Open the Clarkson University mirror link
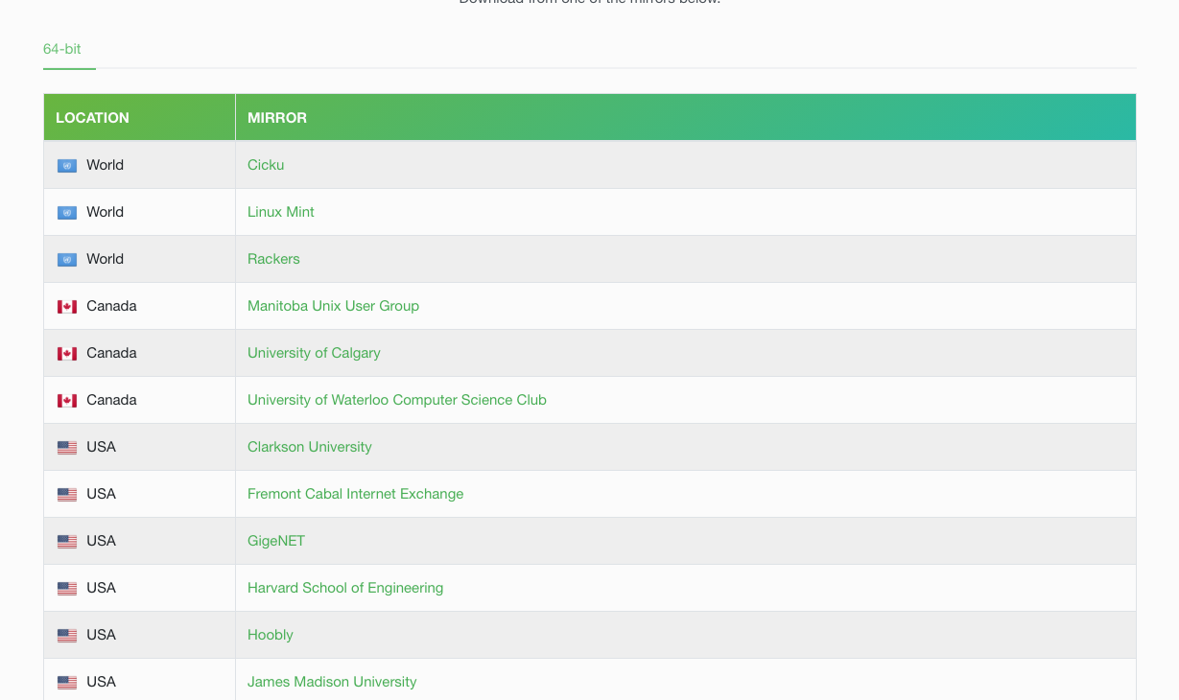This screenshot has width=1179, height=700. (x=309, y=447)
